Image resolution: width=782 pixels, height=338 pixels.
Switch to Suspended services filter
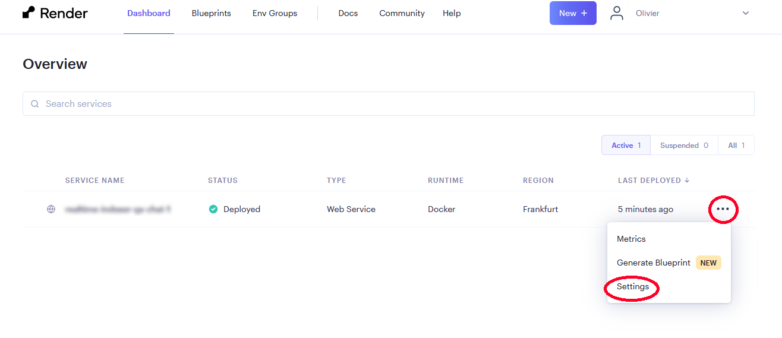[684, 146]
